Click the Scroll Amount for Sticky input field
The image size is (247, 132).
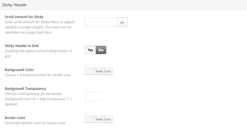coord(101,22)
